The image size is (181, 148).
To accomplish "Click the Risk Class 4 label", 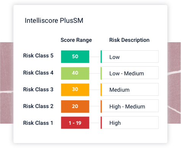I will coord(38,73).
